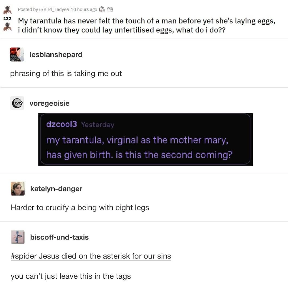The width and height of the screenshot is (288, 288).
Task: Downvote the tarantula Reddit post
Action: [7, 27]
